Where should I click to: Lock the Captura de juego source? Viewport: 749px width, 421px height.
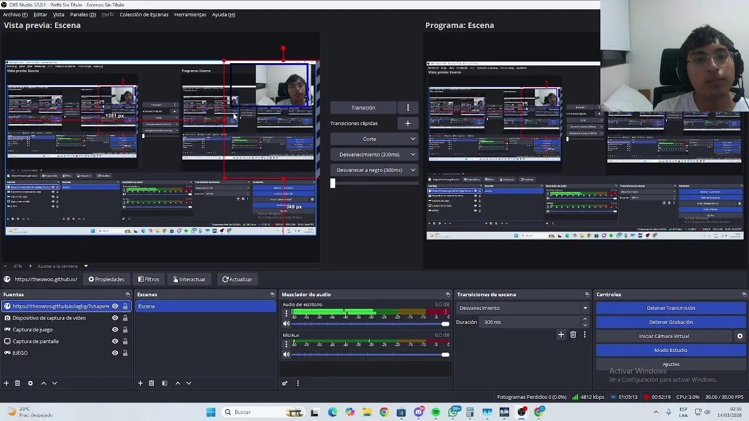125,330
